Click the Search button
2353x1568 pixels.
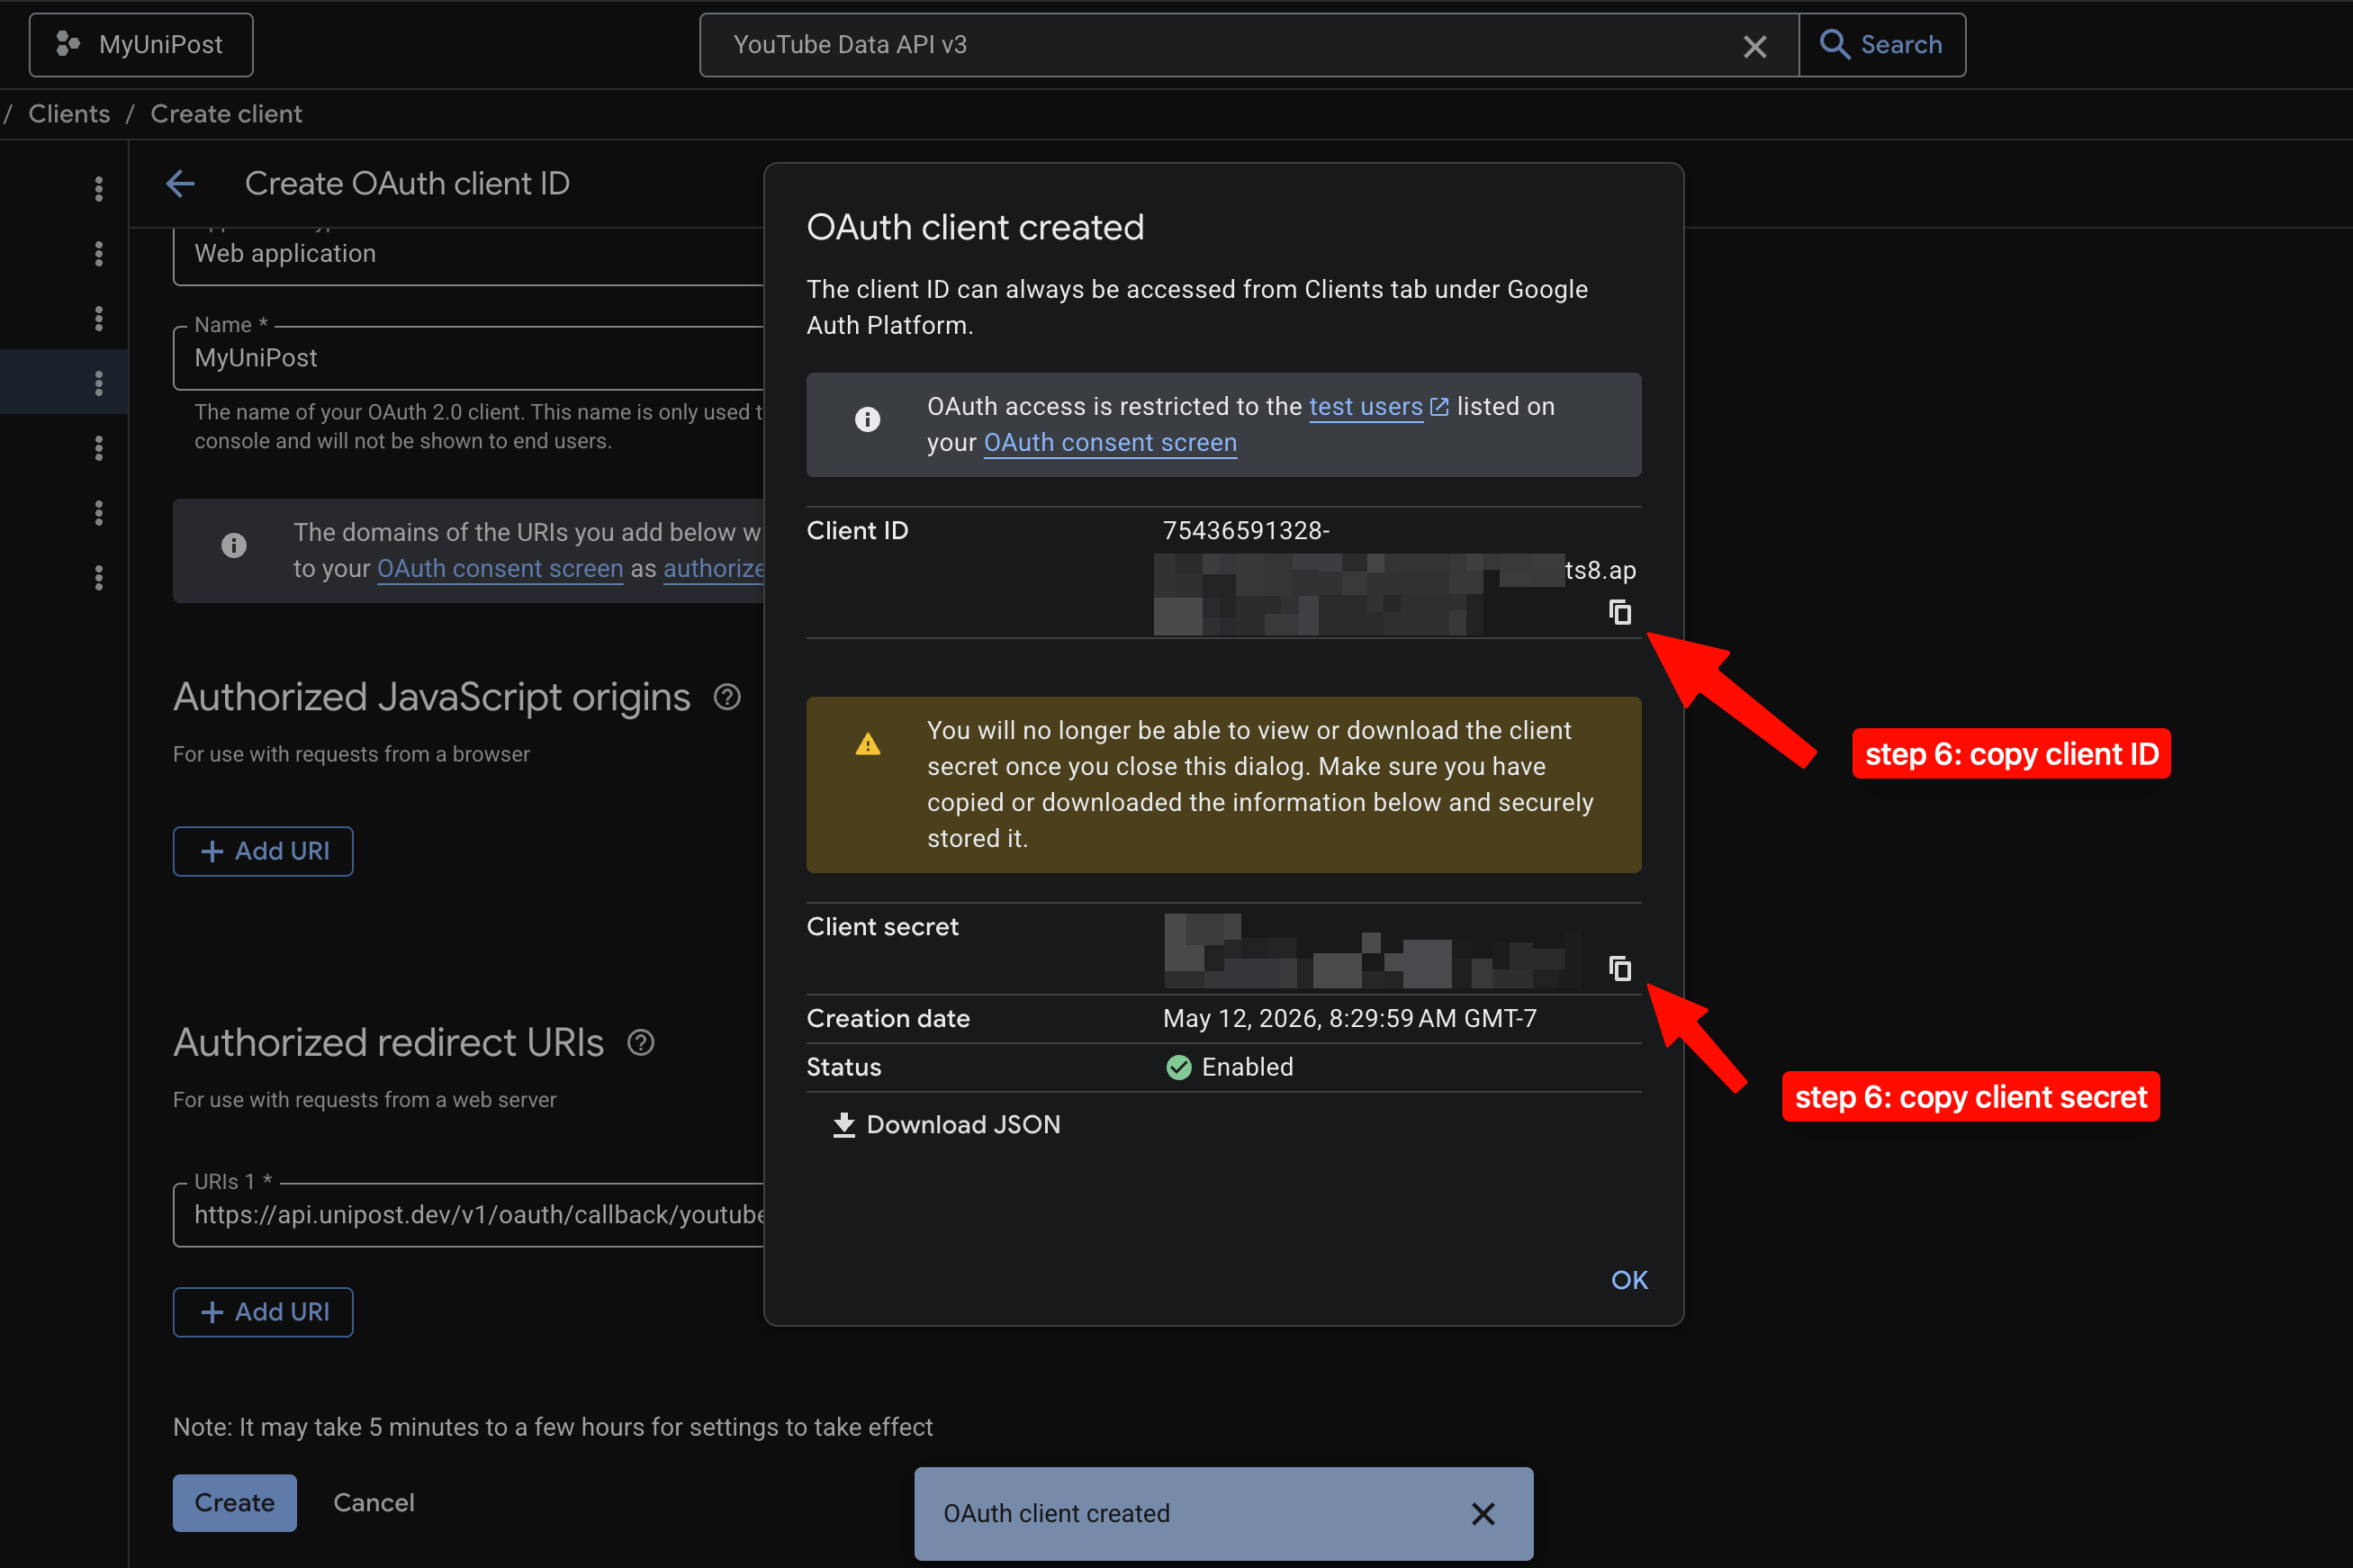pyautogui.click(x=1881, y=45)
